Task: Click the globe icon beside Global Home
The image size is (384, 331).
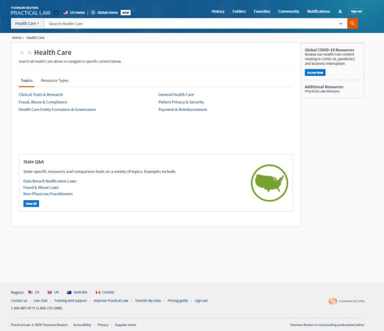Action: [x=93, y=12]
